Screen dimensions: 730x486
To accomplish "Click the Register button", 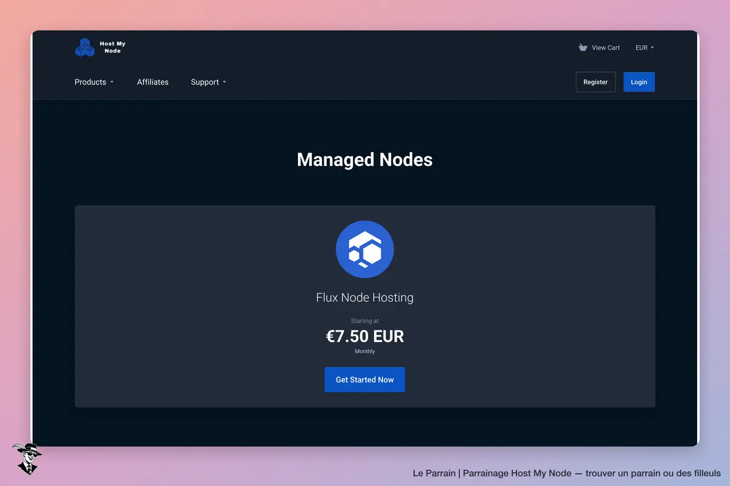I will (596, 82).
